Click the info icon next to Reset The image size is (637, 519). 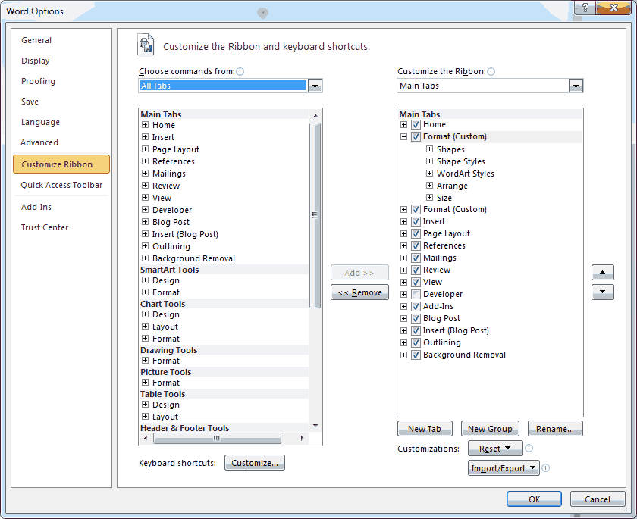click(x=529, y=448)
